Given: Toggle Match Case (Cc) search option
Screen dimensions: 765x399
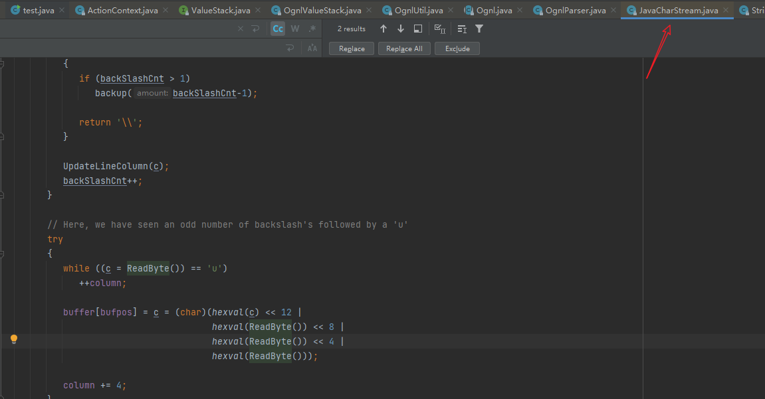Looking at the screenshot, I should [x=278, y=29].
